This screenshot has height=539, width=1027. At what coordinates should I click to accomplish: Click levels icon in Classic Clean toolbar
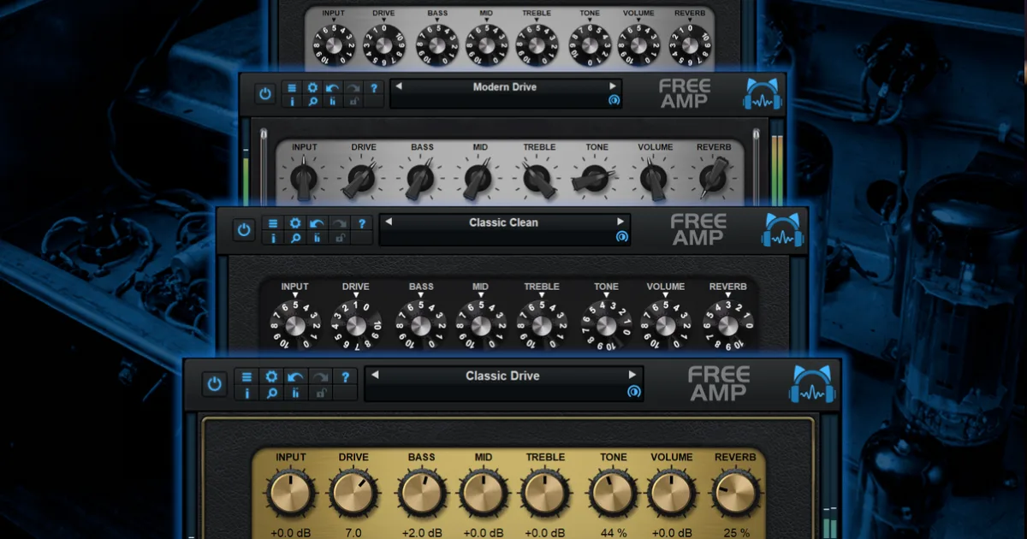317,238
